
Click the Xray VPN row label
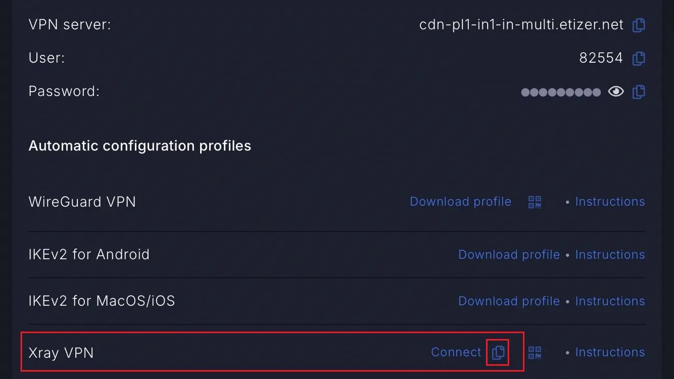(x=61, y=353)
